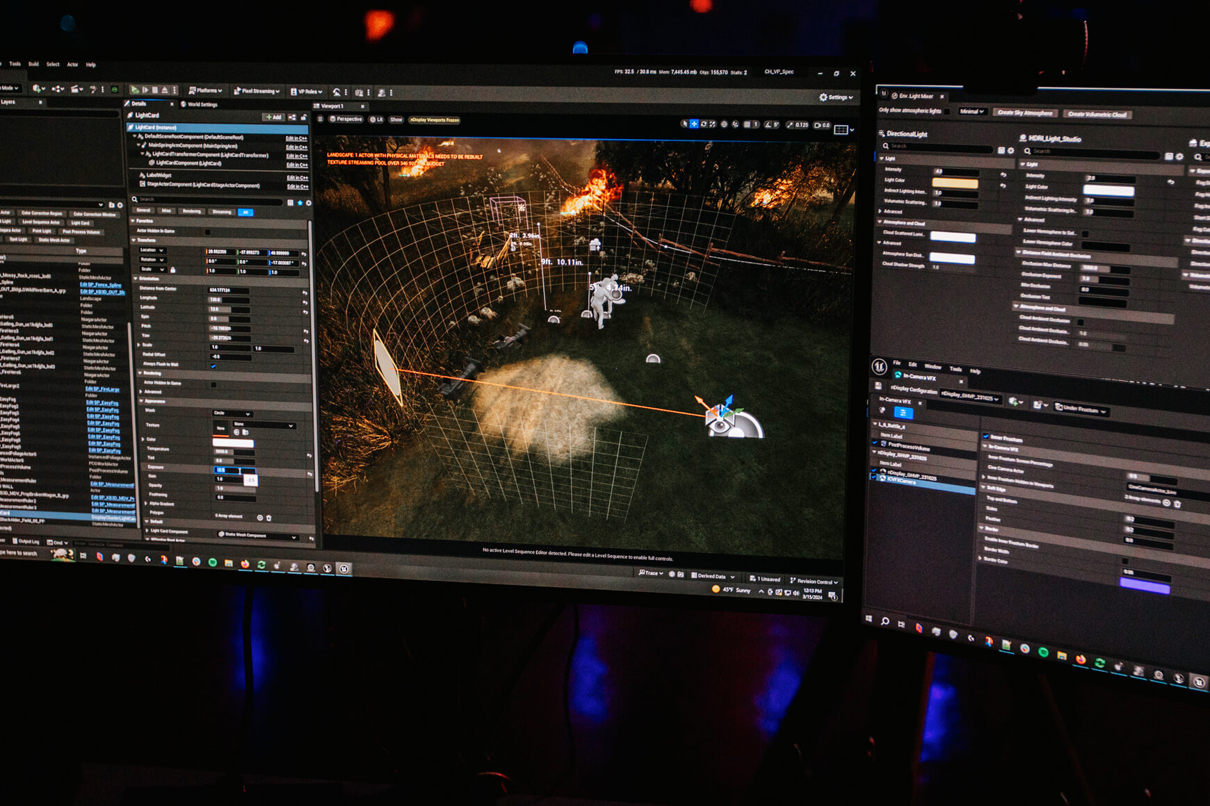1210x806 pixels.
Task: Open the Pixel Streaming dropdown
Action: pos(257,91)
